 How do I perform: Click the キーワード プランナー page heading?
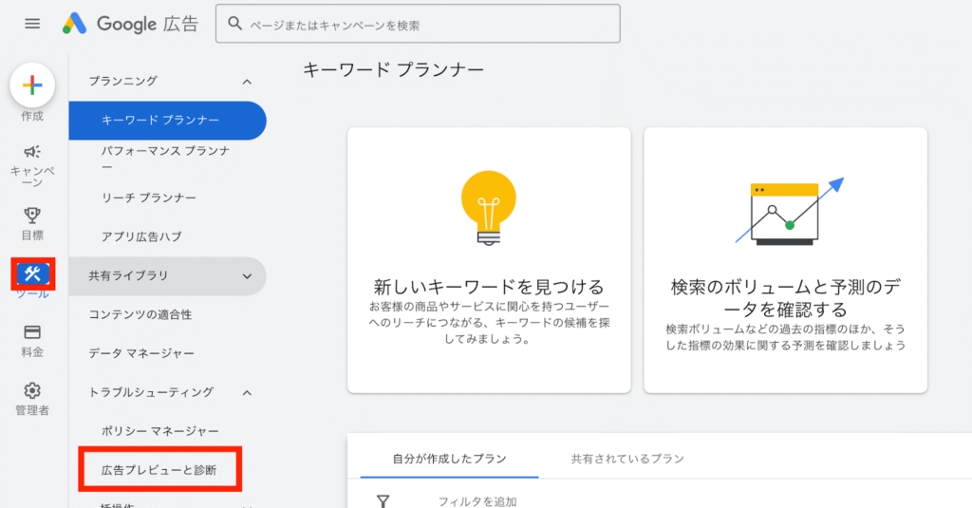pos(393,69)
